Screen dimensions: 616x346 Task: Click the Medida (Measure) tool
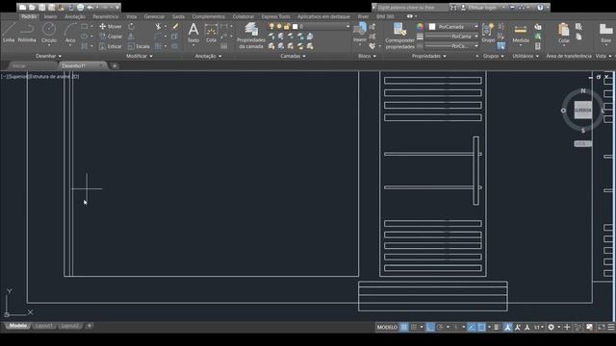(521, 33)
